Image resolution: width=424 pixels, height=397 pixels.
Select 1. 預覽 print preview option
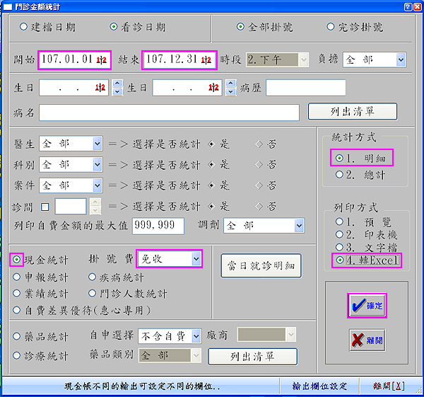click(340, 222)
